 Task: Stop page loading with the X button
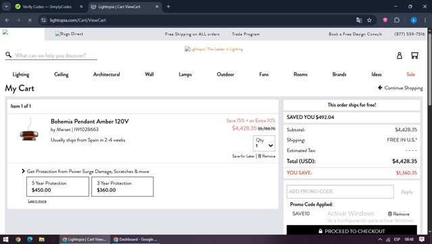pos(30,20)
